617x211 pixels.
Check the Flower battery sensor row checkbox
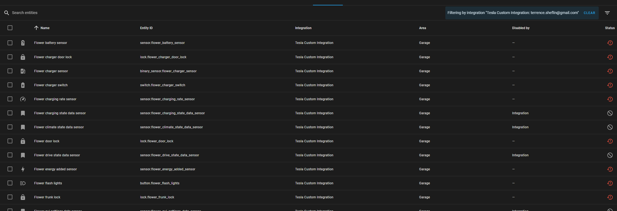[10, 43]
